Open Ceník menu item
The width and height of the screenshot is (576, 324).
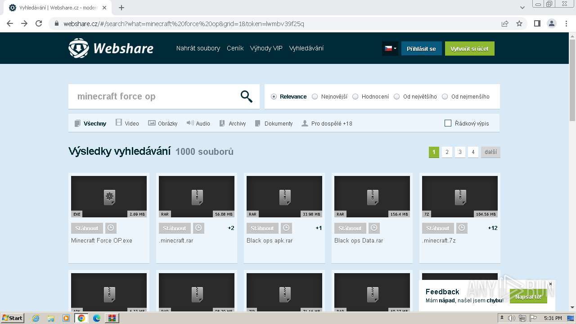(235, 48)
